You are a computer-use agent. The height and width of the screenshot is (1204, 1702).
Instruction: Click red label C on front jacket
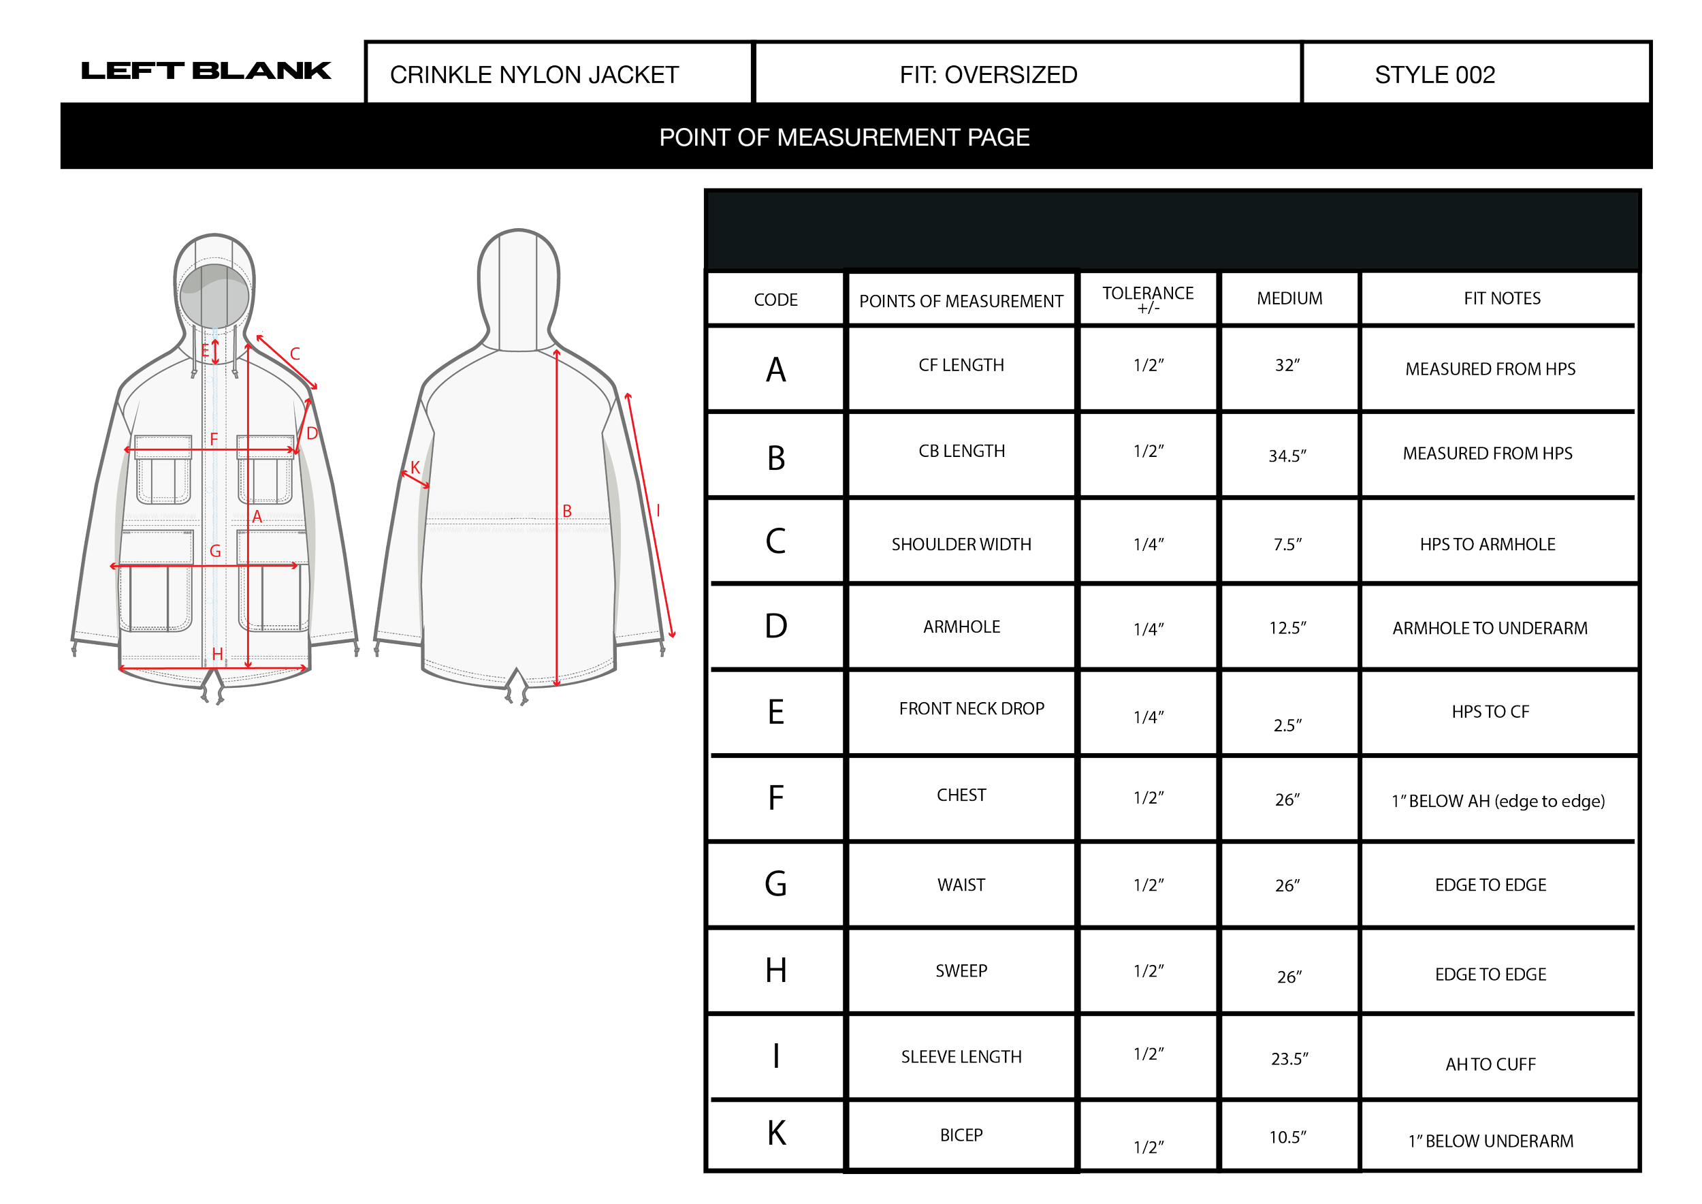pyautogui.click(x=295, y=353)
